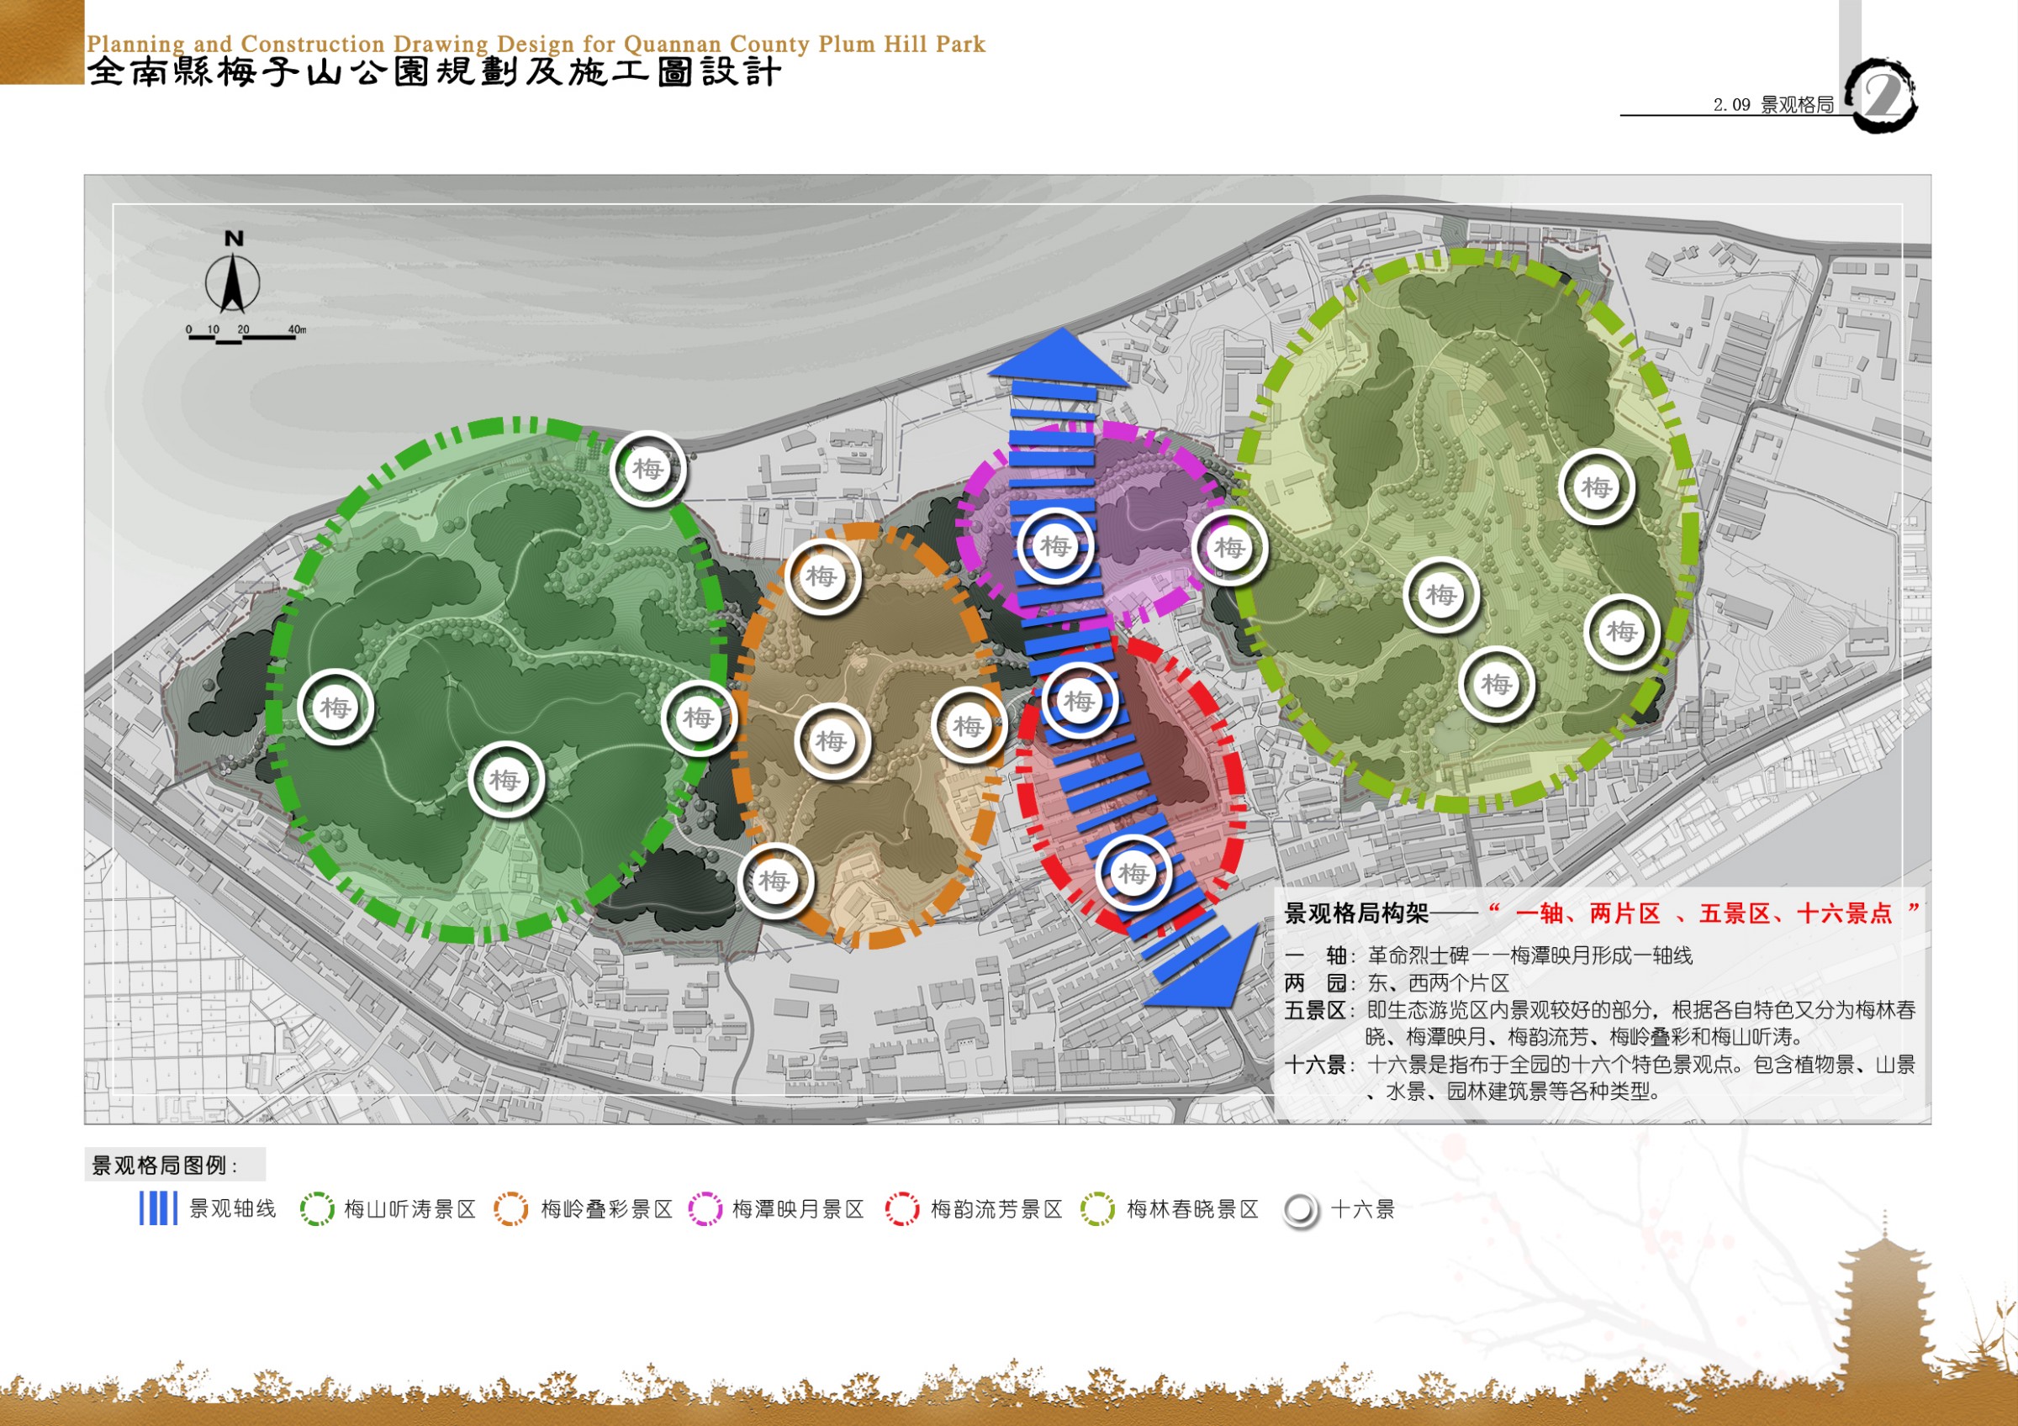Viewport: 2018px width, 1426px height.
Task: Click the 梅 marker on the orange zone's eastern edge
Action: click(x=969, y=726)
